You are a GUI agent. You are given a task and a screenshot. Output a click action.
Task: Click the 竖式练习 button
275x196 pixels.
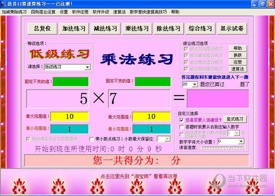click(x=235, y=119)
